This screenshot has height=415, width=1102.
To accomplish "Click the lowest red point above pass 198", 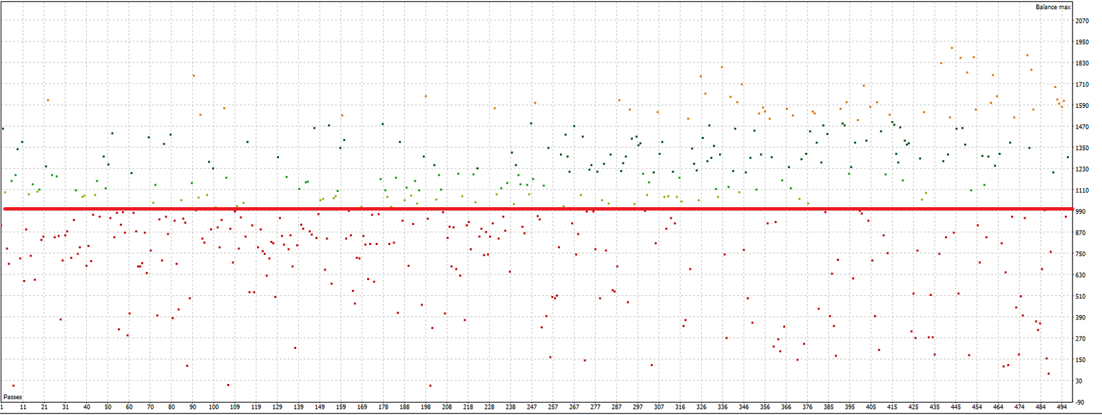I will [430, 386].
